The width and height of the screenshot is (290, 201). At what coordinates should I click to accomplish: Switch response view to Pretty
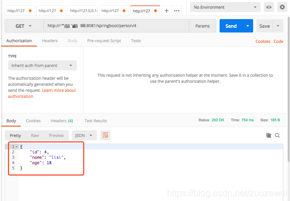(15, 135)
